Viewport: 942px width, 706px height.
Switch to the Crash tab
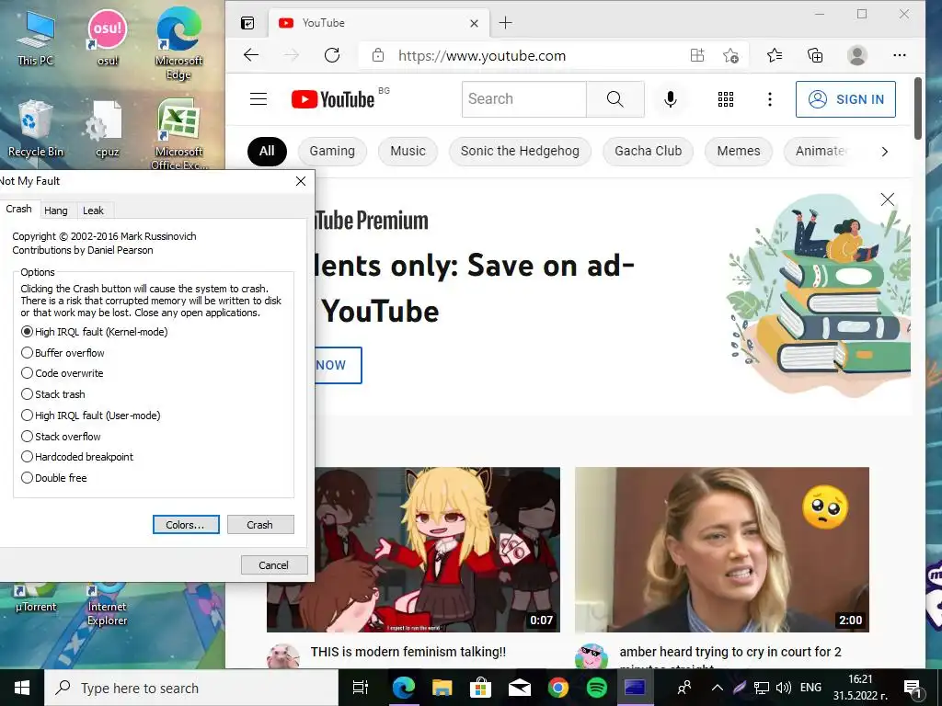pos(18,209)
